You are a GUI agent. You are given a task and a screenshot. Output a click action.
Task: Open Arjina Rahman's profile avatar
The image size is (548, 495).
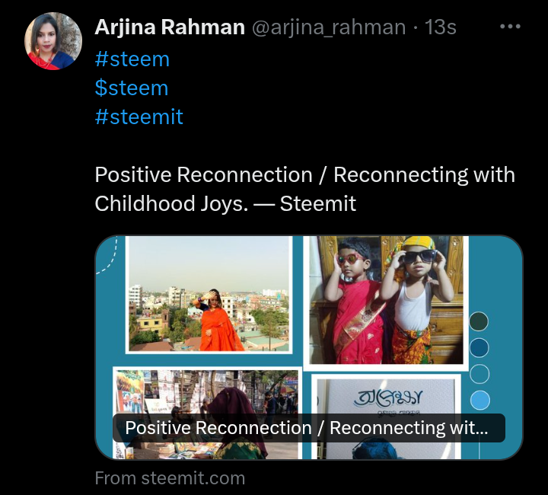tap(53, 41)
